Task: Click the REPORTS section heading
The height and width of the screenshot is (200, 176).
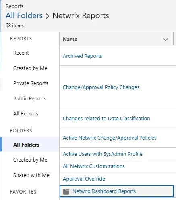Action: click(21, 39)
